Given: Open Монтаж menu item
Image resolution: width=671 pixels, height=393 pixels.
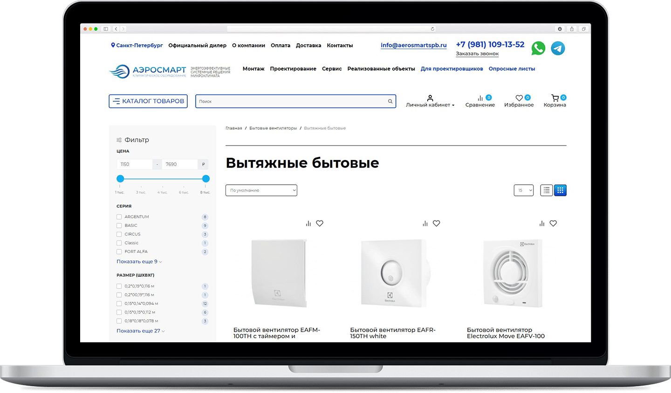Looking at the screenshot, I should (x=253, y=69).
